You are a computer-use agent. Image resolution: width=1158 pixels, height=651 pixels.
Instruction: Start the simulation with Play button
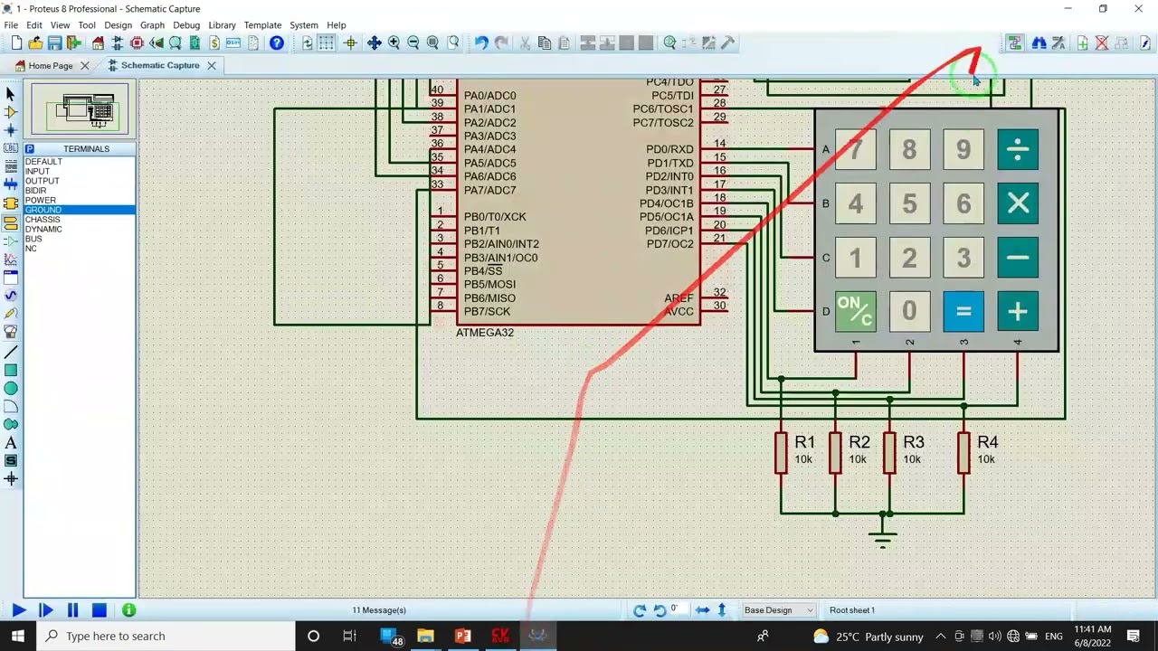(x=18, y=610)
